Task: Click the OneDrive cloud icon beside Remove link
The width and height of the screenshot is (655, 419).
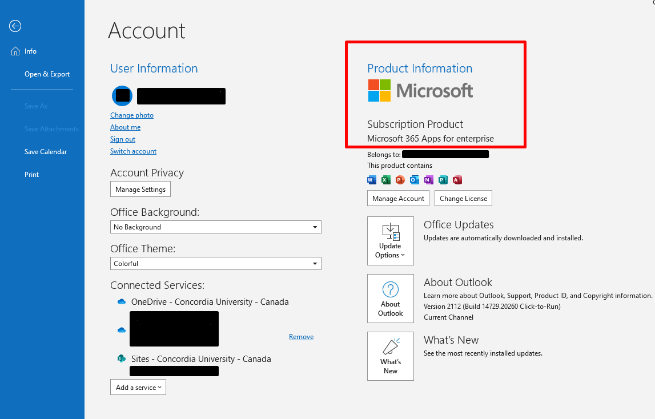Action: pyautogui.click(x=122, y=330)
